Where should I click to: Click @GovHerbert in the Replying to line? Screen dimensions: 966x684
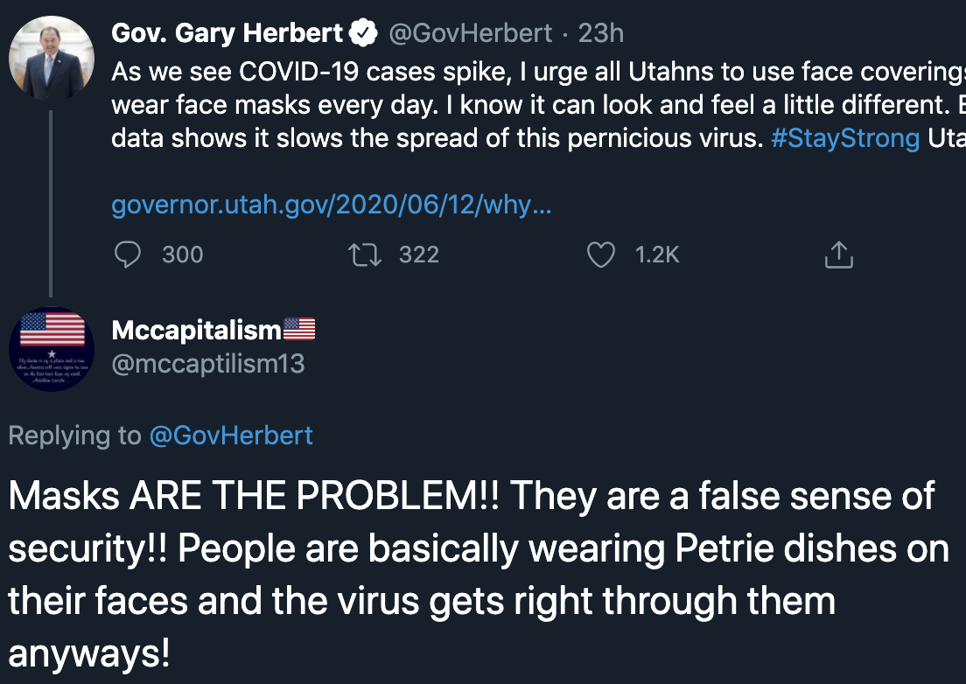(x=231, y=435)
